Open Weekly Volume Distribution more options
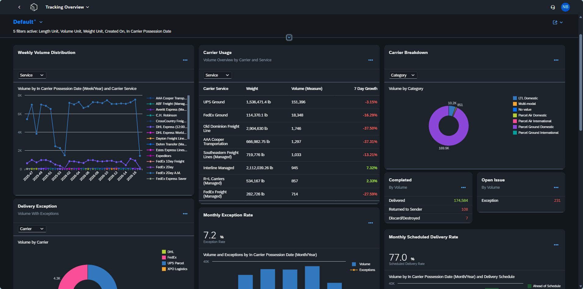The width and height of the screenshot is (583, 289). [x=185, y=60]
